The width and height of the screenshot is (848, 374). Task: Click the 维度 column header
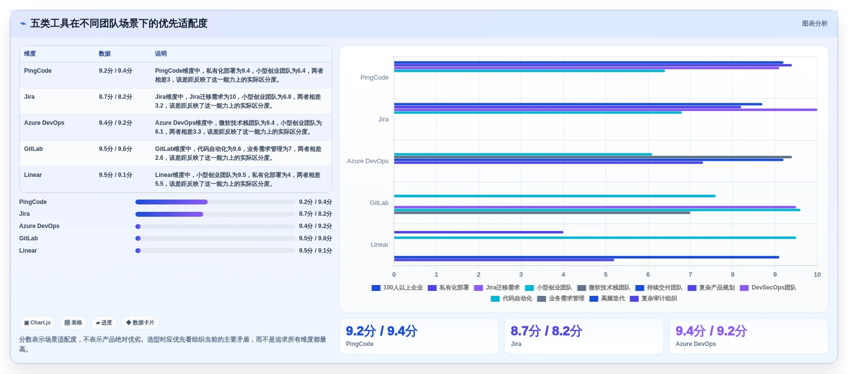click(30, 54)
